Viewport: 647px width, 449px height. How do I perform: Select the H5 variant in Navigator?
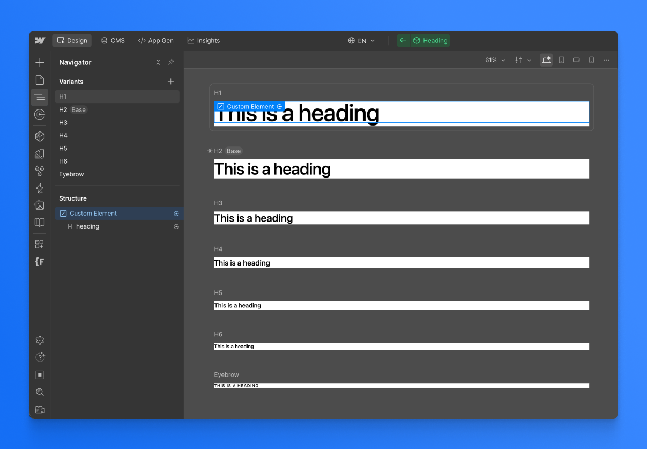point(117,148)
